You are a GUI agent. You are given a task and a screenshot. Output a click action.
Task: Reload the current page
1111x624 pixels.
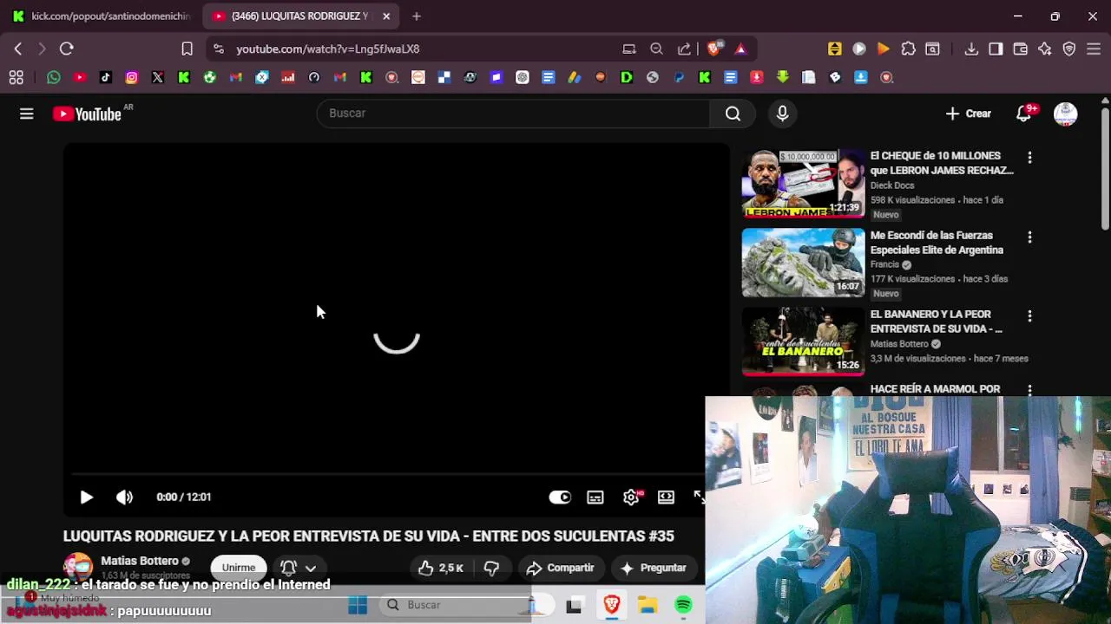(66, 49)
